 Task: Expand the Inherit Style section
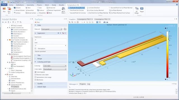(x=42, y=87)
